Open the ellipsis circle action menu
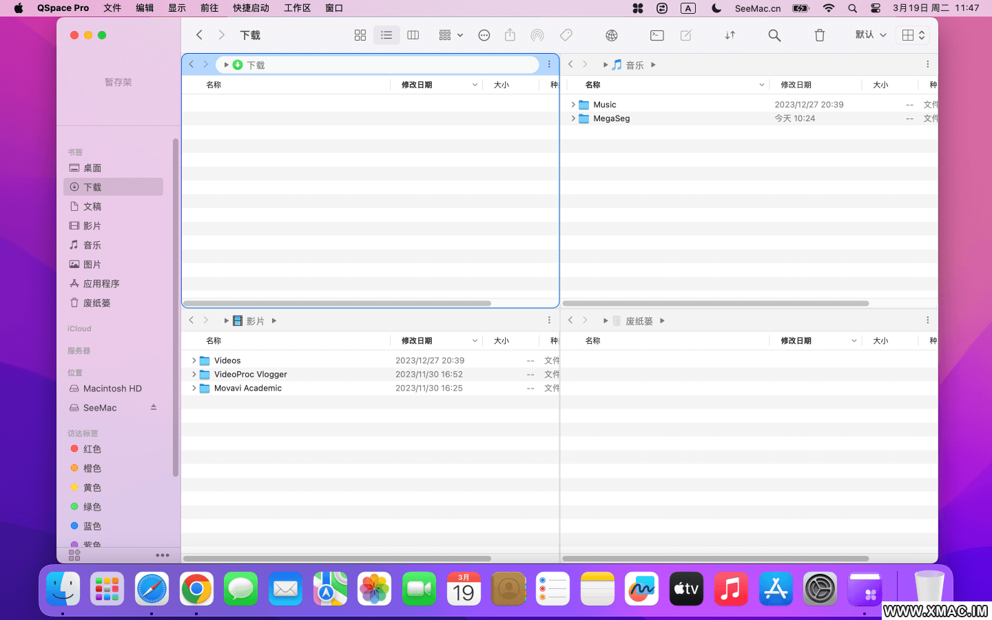Screen dimensions: 992x620 [x=484, y=35]
